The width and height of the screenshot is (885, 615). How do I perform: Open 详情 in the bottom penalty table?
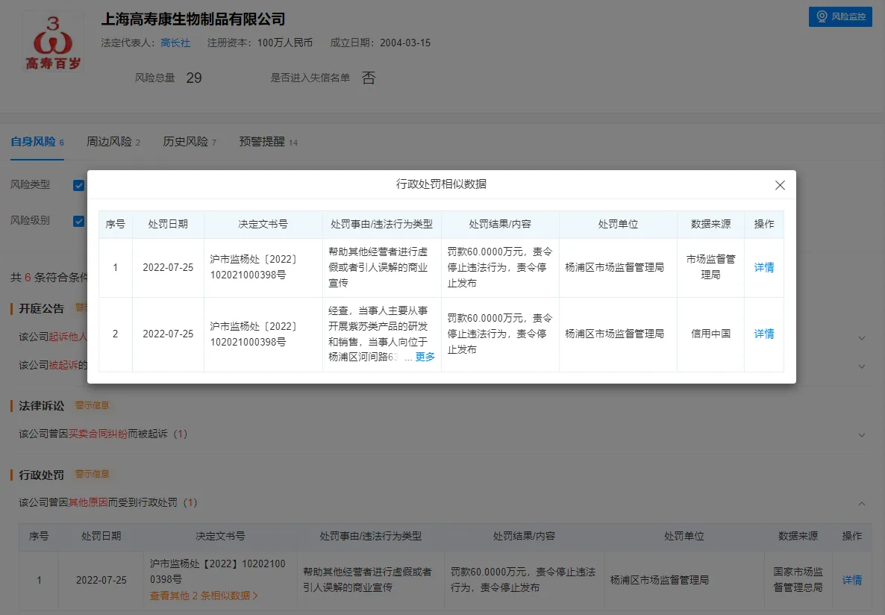(851, 580)
